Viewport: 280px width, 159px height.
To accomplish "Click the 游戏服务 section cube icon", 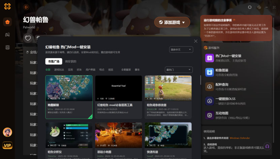I will pos(206,48).
